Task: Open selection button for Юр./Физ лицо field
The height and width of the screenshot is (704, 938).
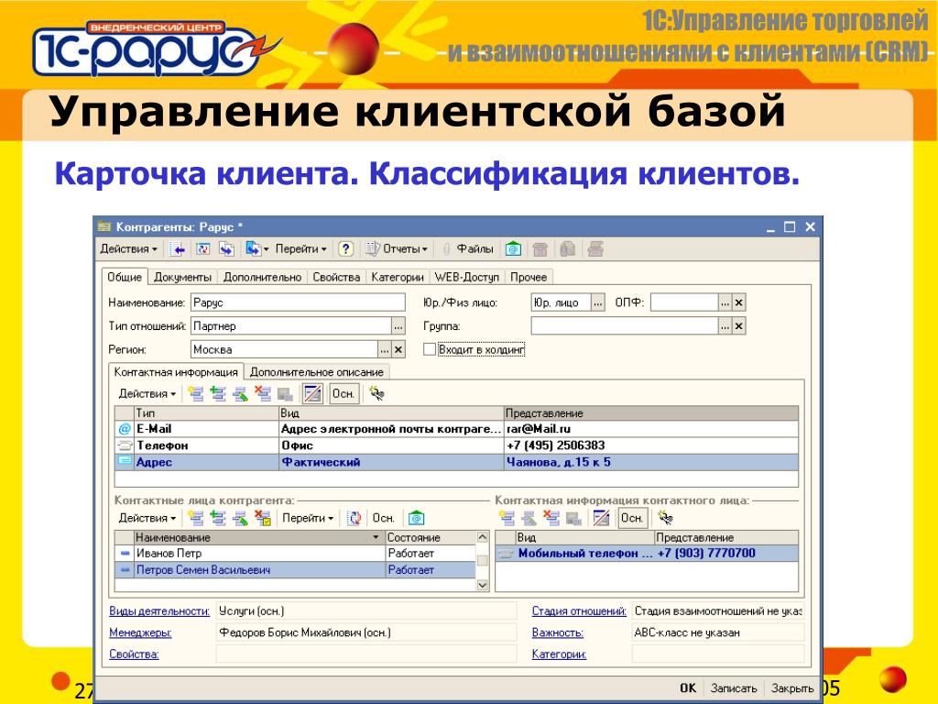Action: (x=597, y=302)
